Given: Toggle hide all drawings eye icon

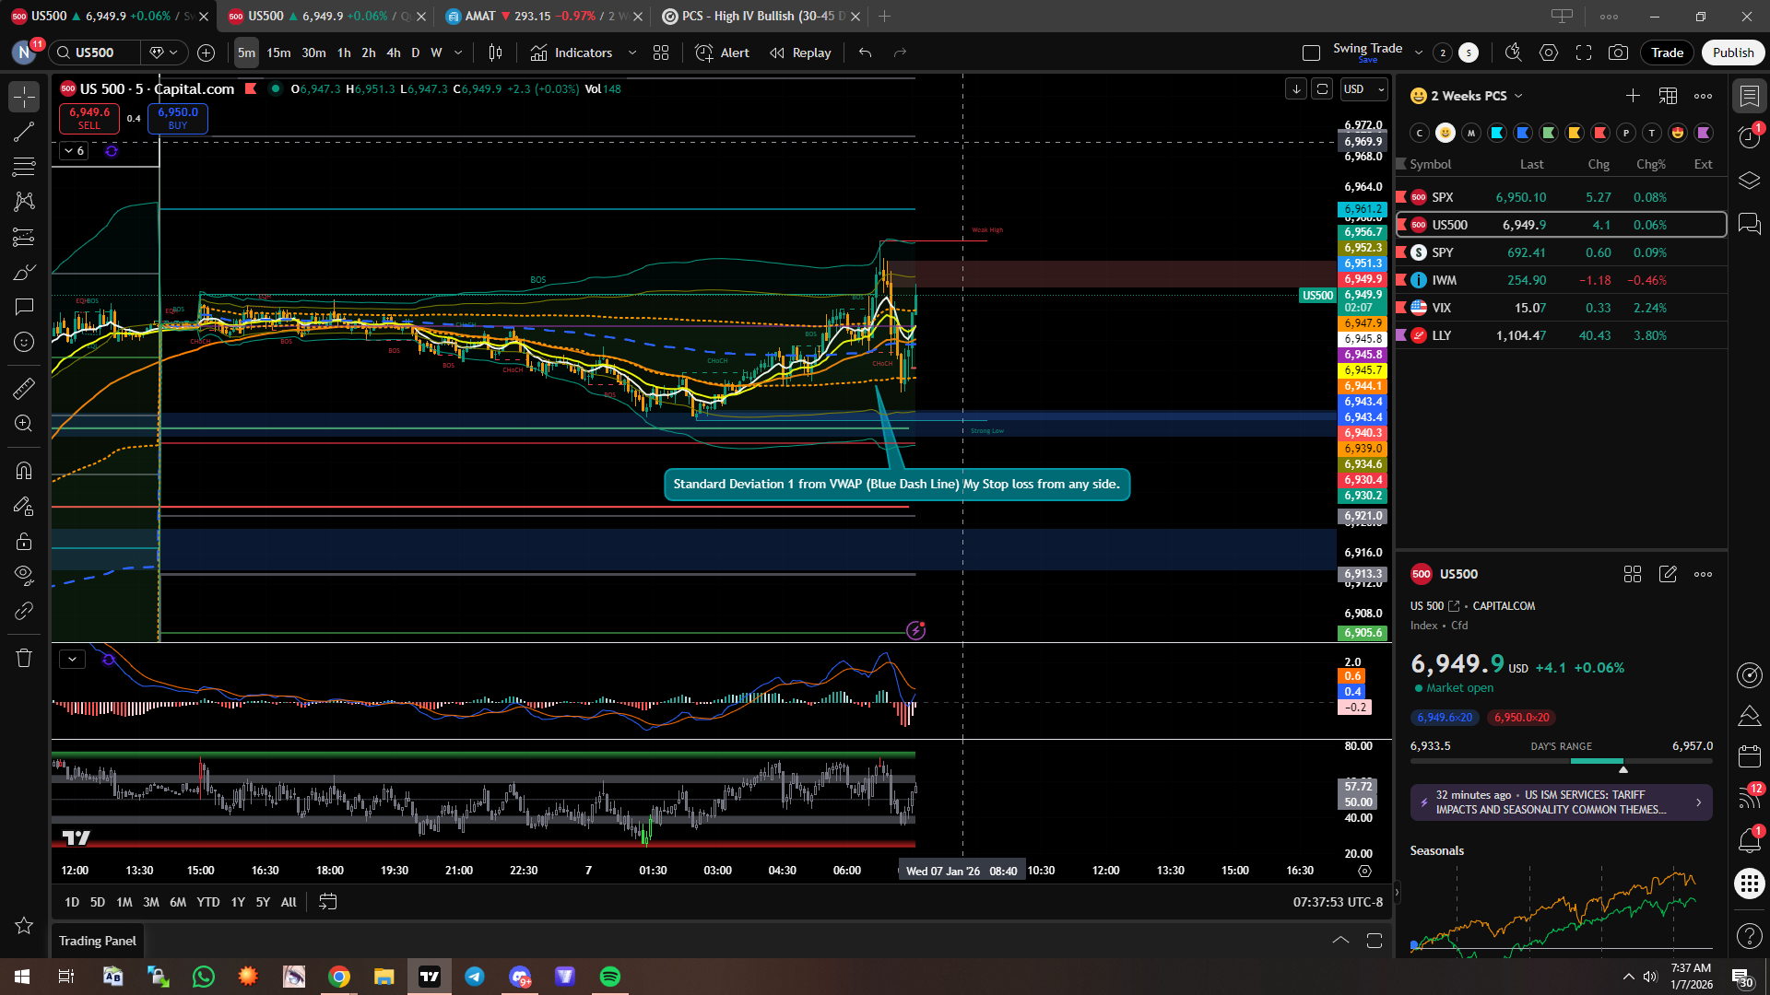Looking at the screenshot, I should point(24,576).
